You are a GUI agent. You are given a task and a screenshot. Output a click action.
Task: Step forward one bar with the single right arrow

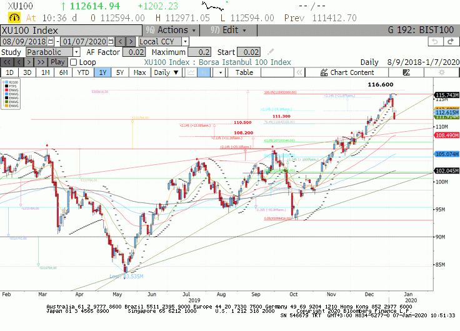tap(29, 62)
